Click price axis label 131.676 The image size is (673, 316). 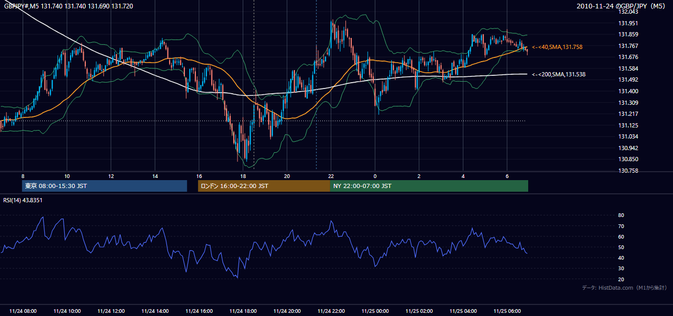628,57
